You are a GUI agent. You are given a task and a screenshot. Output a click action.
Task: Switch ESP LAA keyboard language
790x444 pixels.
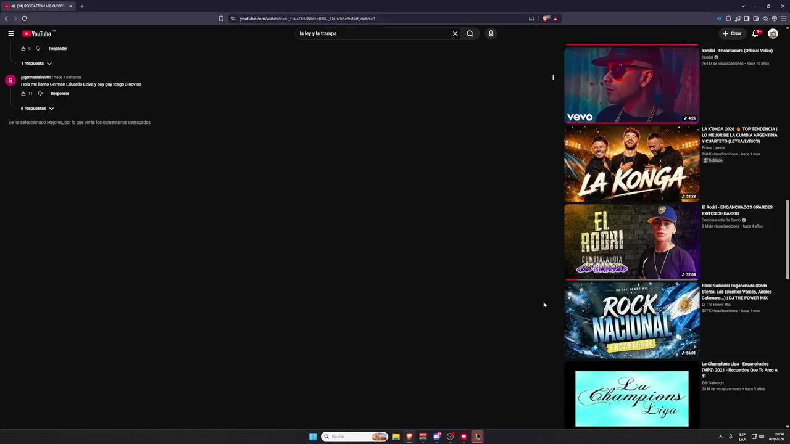coord(742,437)
